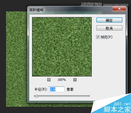Screen dimensions: 131x113
Task: Zoom out preview with minus icon
Action: (x=49, y=80)
